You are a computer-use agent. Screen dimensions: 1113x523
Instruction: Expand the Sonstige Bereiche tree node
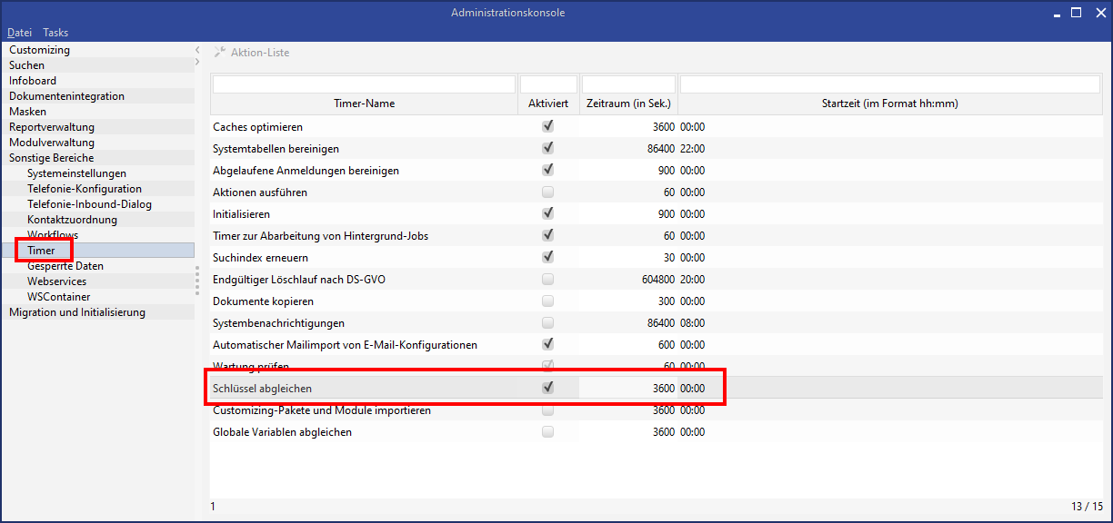tap(51, 158)
